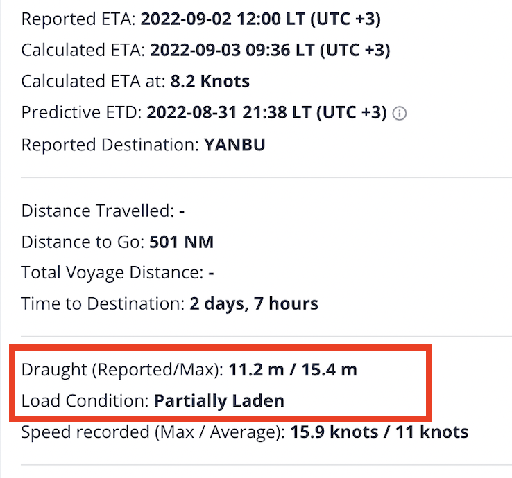512x478 pixels.
Task: Click the 8.2 Knots calculated speed value
Action: [210, 81]
